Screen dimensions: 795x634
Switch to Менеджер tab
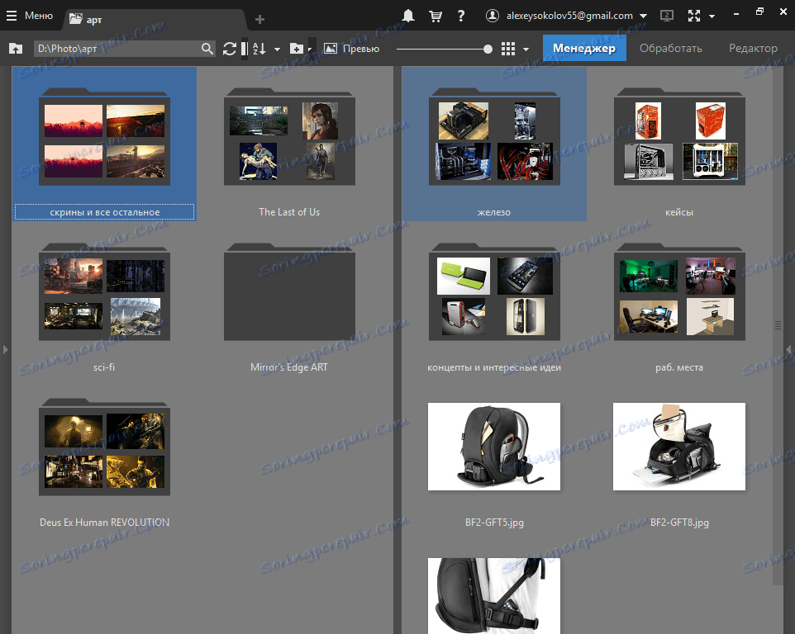click(584, 48)
